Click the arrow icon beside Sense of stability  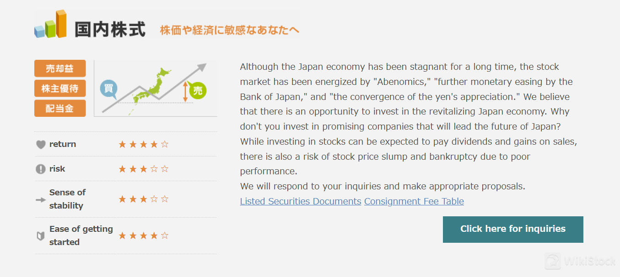pos(40,199)
